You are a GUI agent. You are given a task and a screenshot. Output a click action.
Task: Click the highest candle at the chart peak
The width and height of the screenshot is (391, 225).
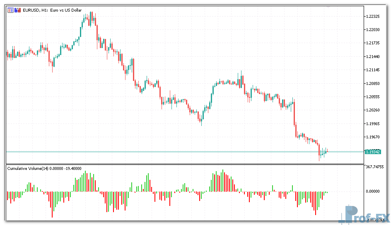[x=91, y=17]
